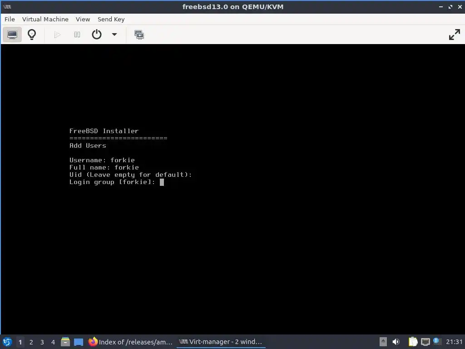Open the volume control tray icon
The width and height of the screenshot is (465, 349).
396,342
